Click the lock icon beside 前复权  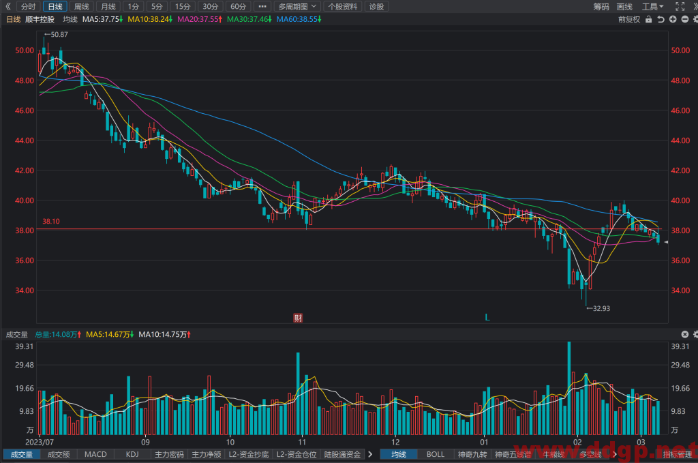tap(649, 19)
